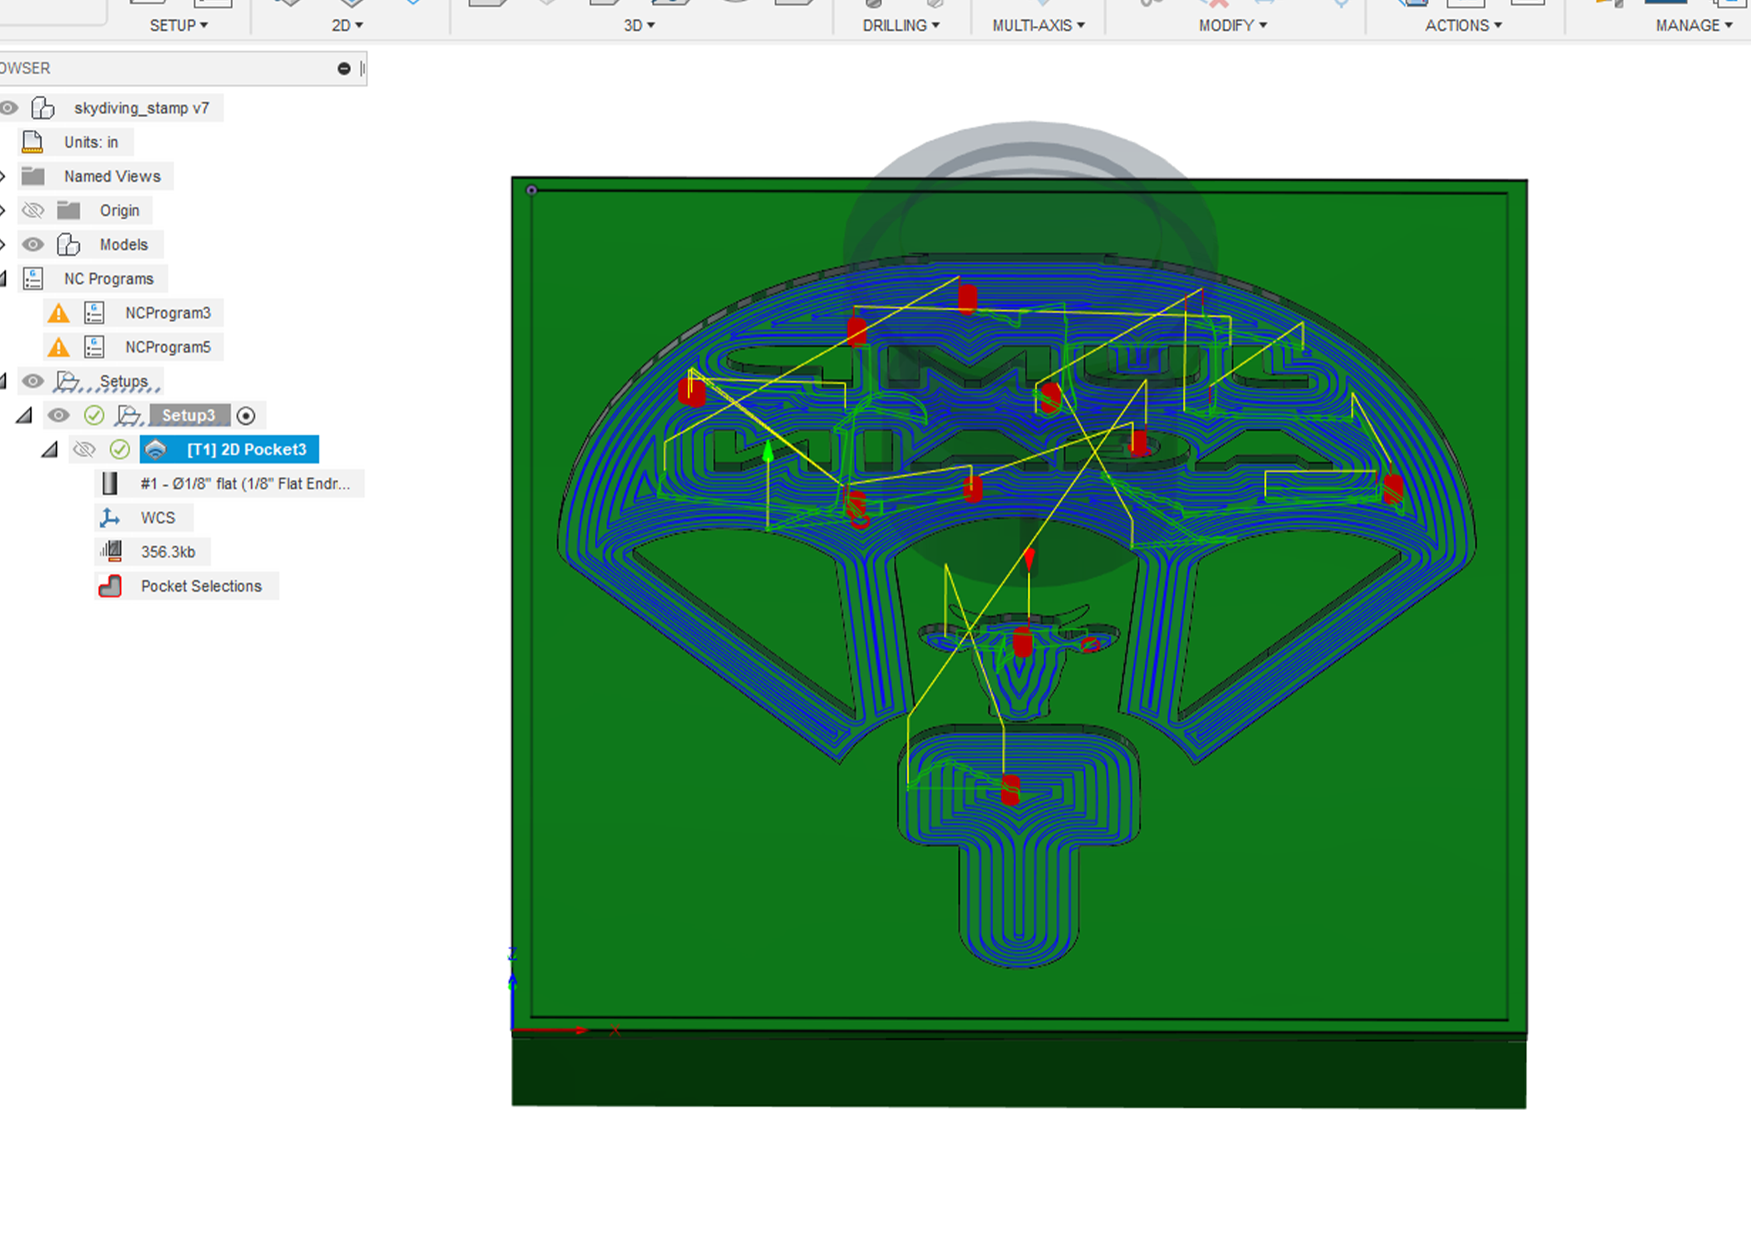Hide the Models component visibility
This screenshot has width=1751, height=1250.
33,245
